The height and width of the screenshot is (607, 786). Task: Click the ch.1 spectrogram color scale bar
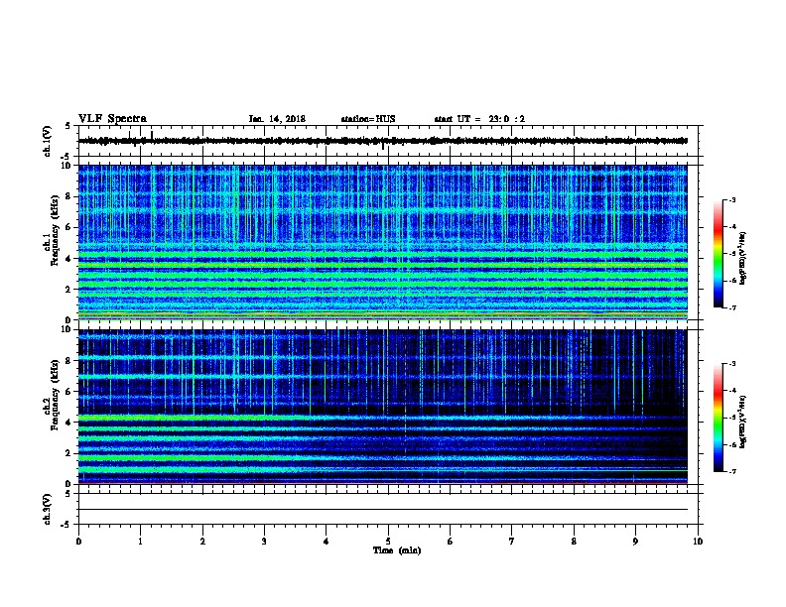[719, 254]
